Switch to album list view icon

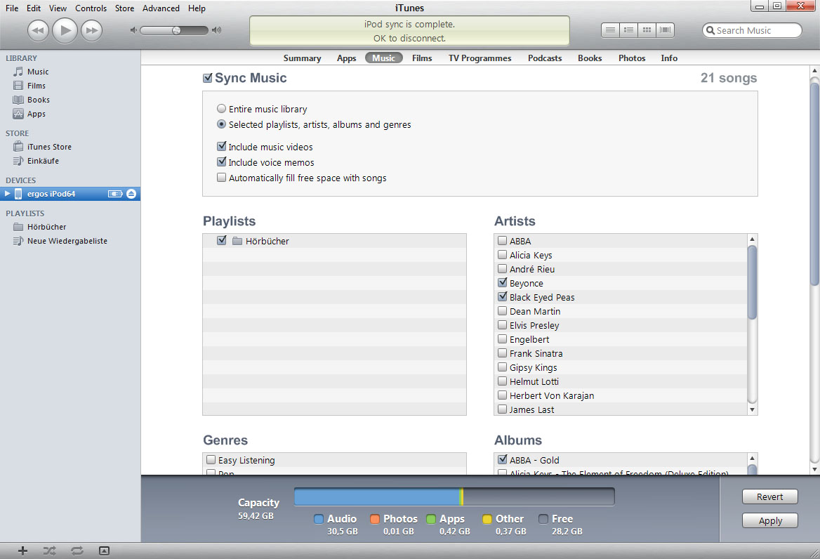point(628,30)
